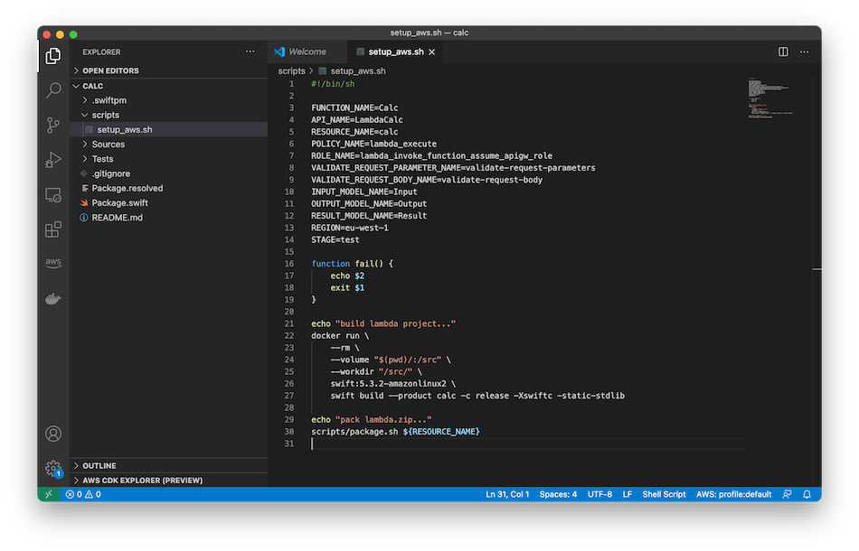Click the FUNCTION_NAME=Calc line

354,107
